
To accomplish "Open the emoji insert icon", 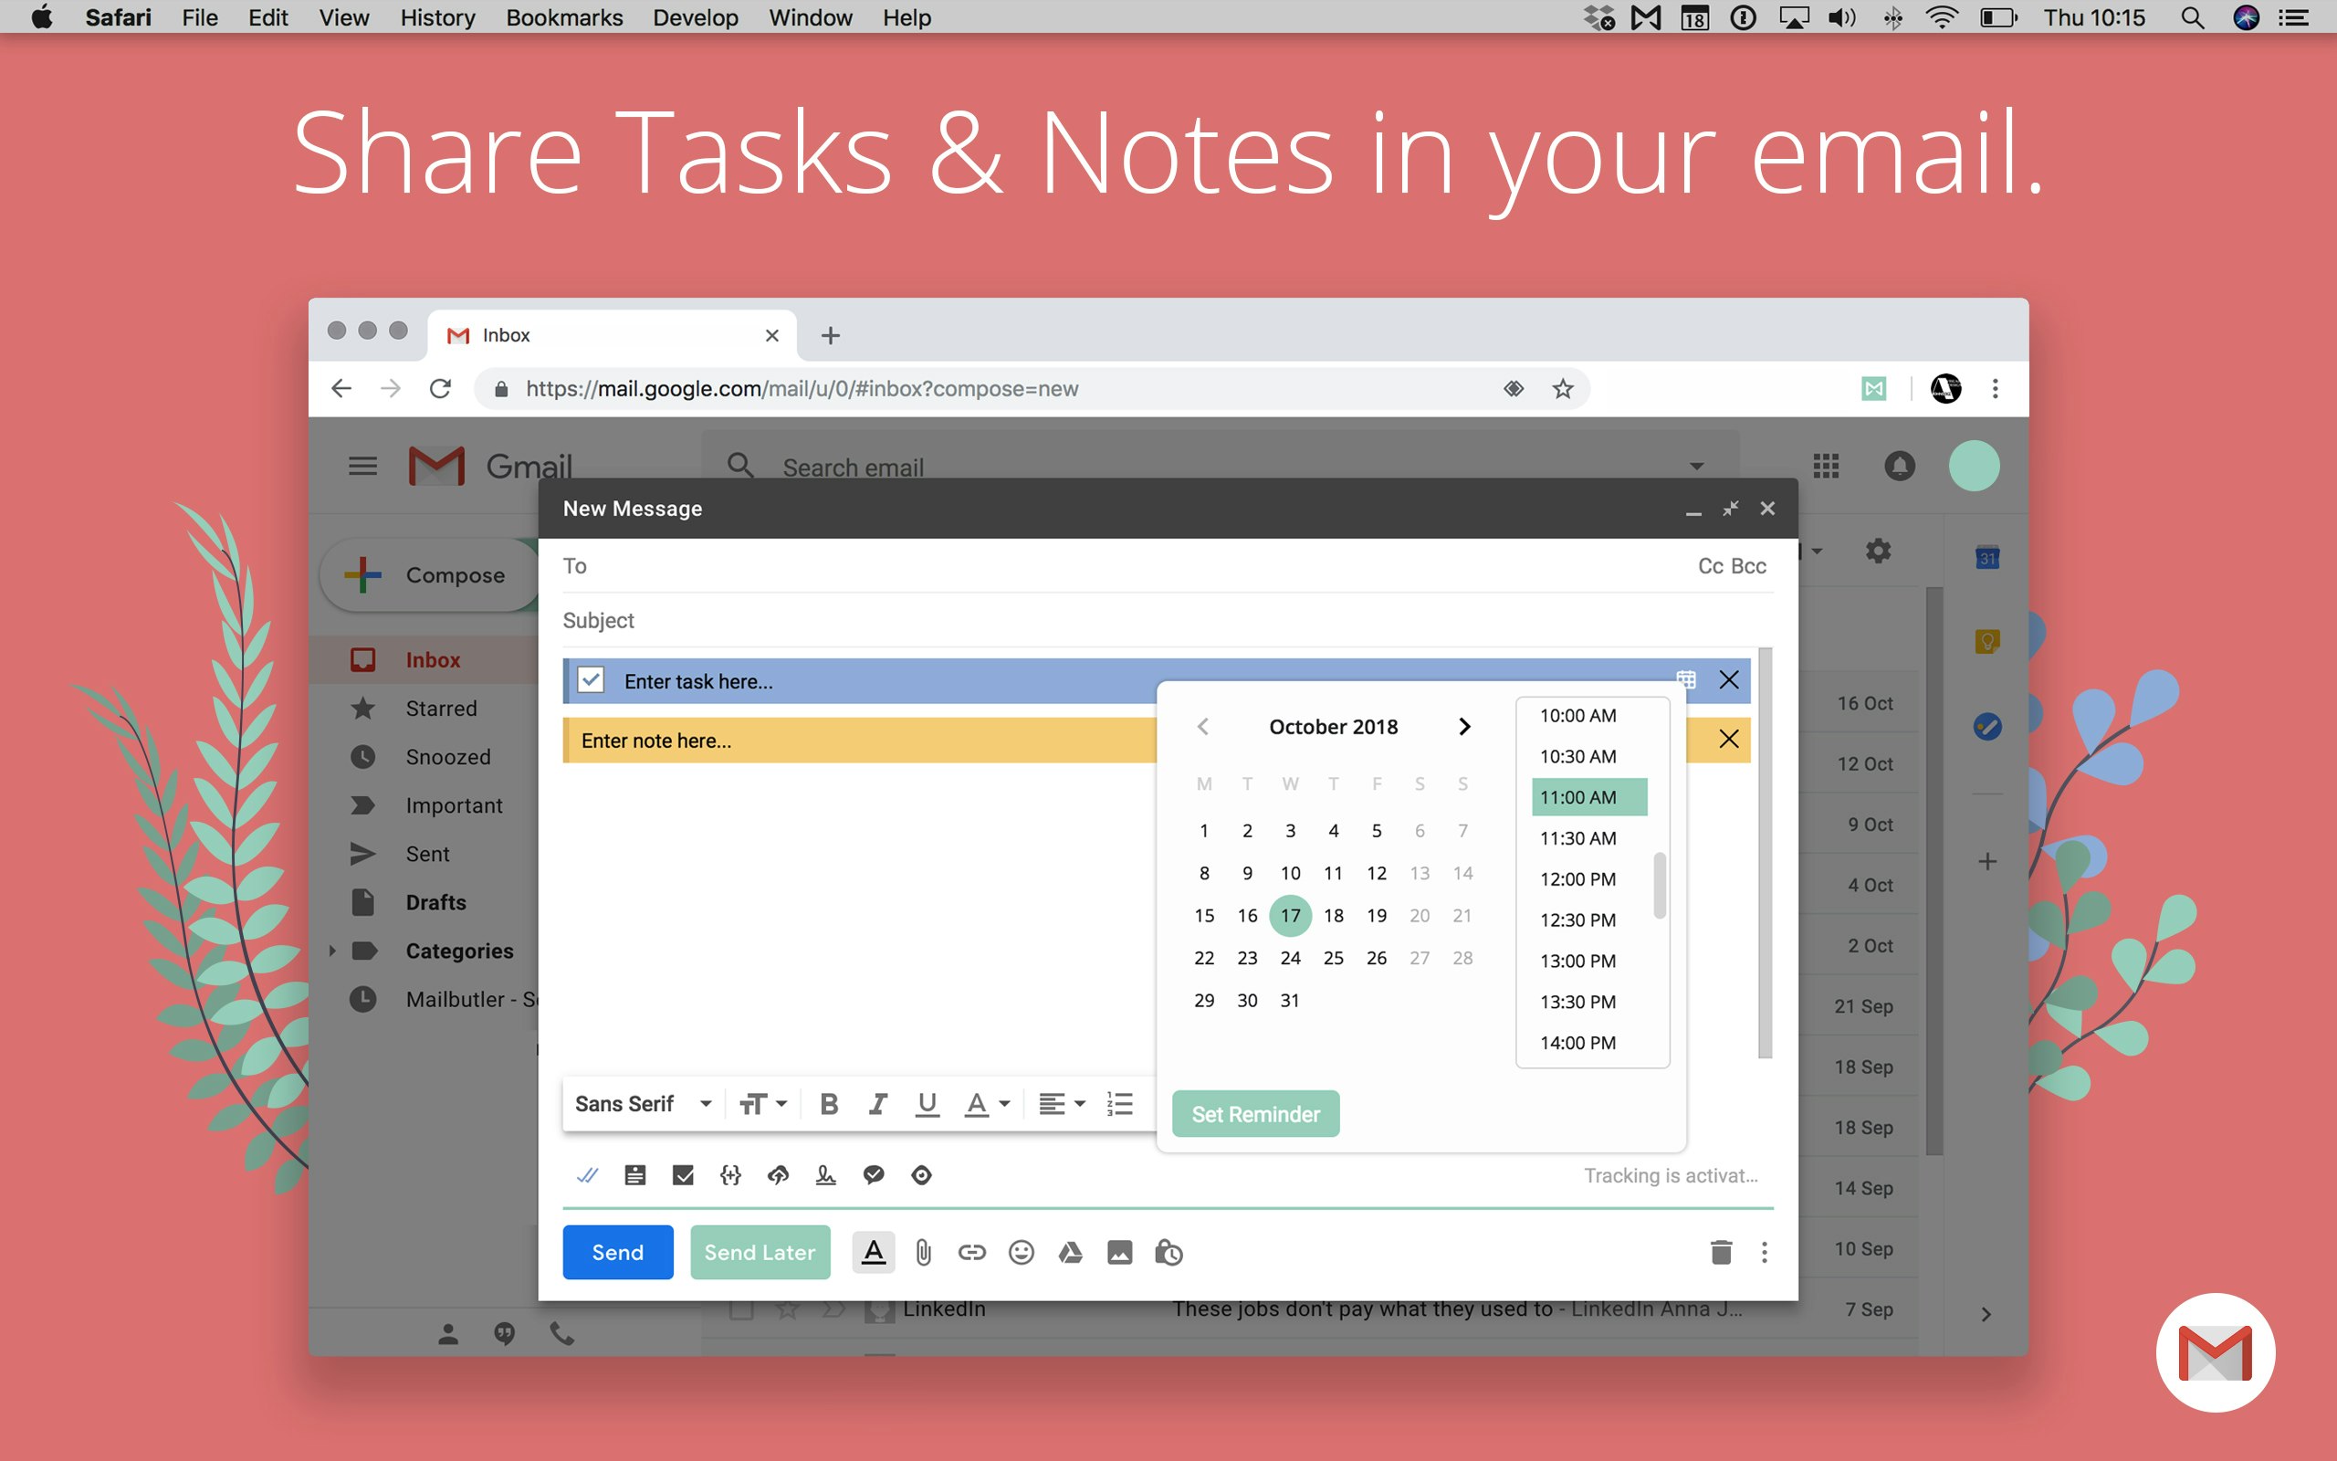I will (x=1021, y=1252).
